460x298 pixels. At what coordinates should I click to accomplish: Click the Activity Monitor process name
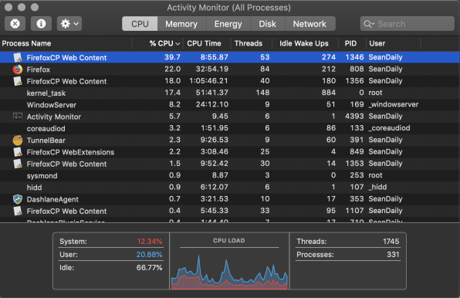[x=54, y=117]
